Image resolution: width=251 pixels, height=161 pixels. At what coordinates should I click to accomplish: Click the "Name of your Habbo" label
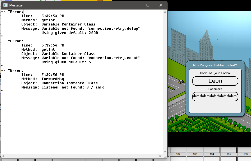215,73
